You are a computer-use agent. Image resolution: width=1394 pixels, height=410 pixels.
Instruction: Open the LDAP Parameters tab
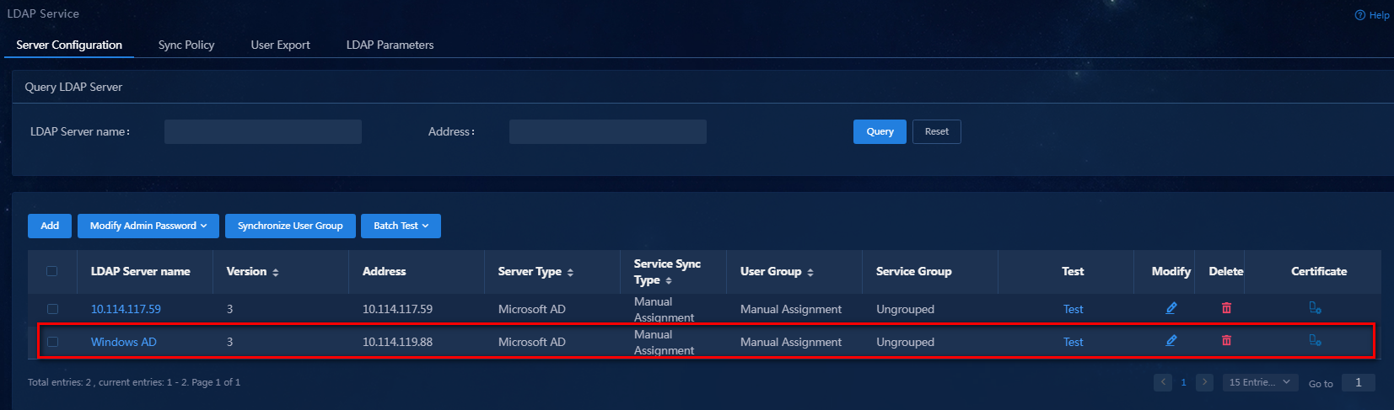click(390, 45)
